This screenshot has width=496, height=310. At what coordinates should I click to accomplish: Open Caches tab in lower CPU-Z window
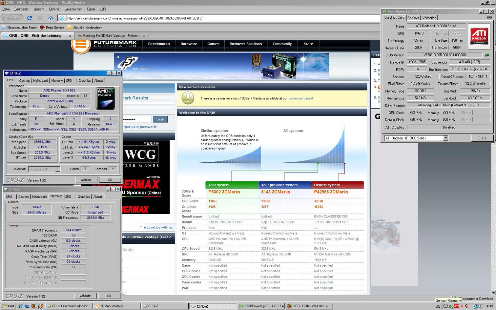pyautogui.click(x=23, y=196)
